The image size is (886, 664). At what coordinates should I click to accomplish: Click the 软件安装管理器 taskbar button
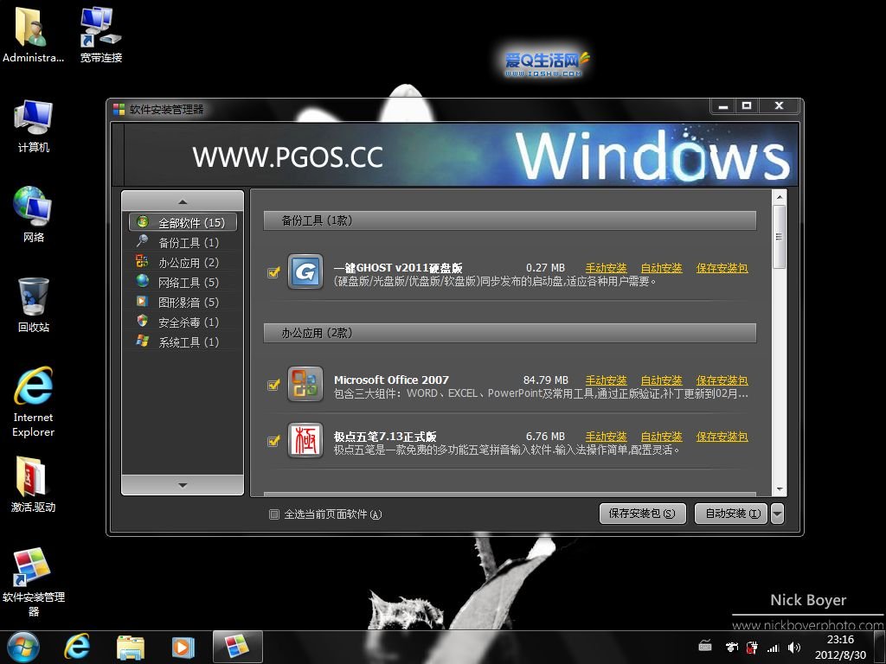[237, 647]
